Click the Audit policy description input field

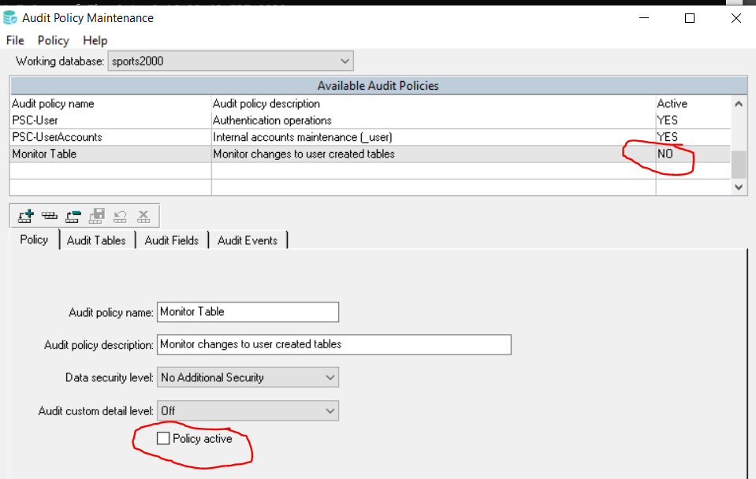[334, 344]
